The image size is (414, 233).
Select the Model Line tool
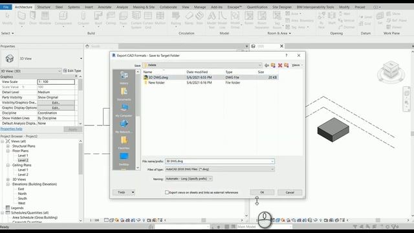click(x=223, y=20)
